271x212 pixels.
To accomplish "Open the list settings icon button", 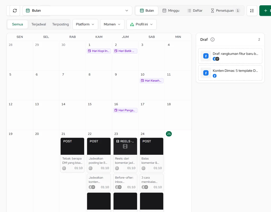I will tap(252, 11).
